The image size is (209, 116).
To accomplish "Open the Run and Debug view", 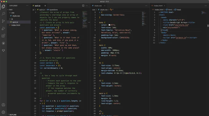I will 3,28.
